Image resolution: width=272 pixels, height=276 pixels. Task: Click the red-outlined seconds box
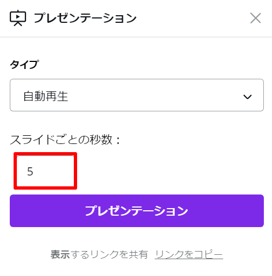(45, 171)
